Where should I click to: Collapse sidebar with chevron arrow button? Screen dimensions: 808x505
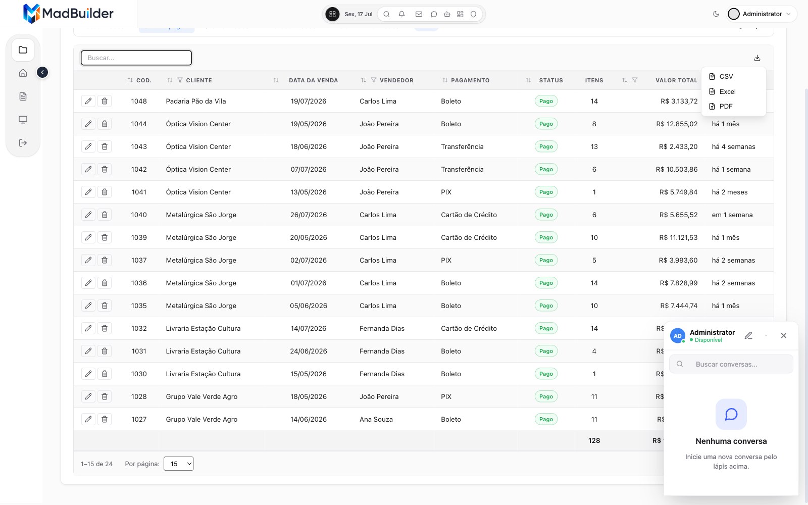42,73
